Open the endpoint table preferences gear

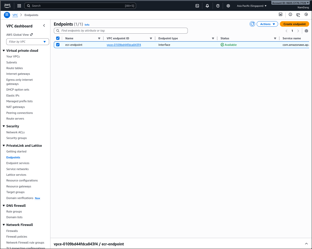306,31
